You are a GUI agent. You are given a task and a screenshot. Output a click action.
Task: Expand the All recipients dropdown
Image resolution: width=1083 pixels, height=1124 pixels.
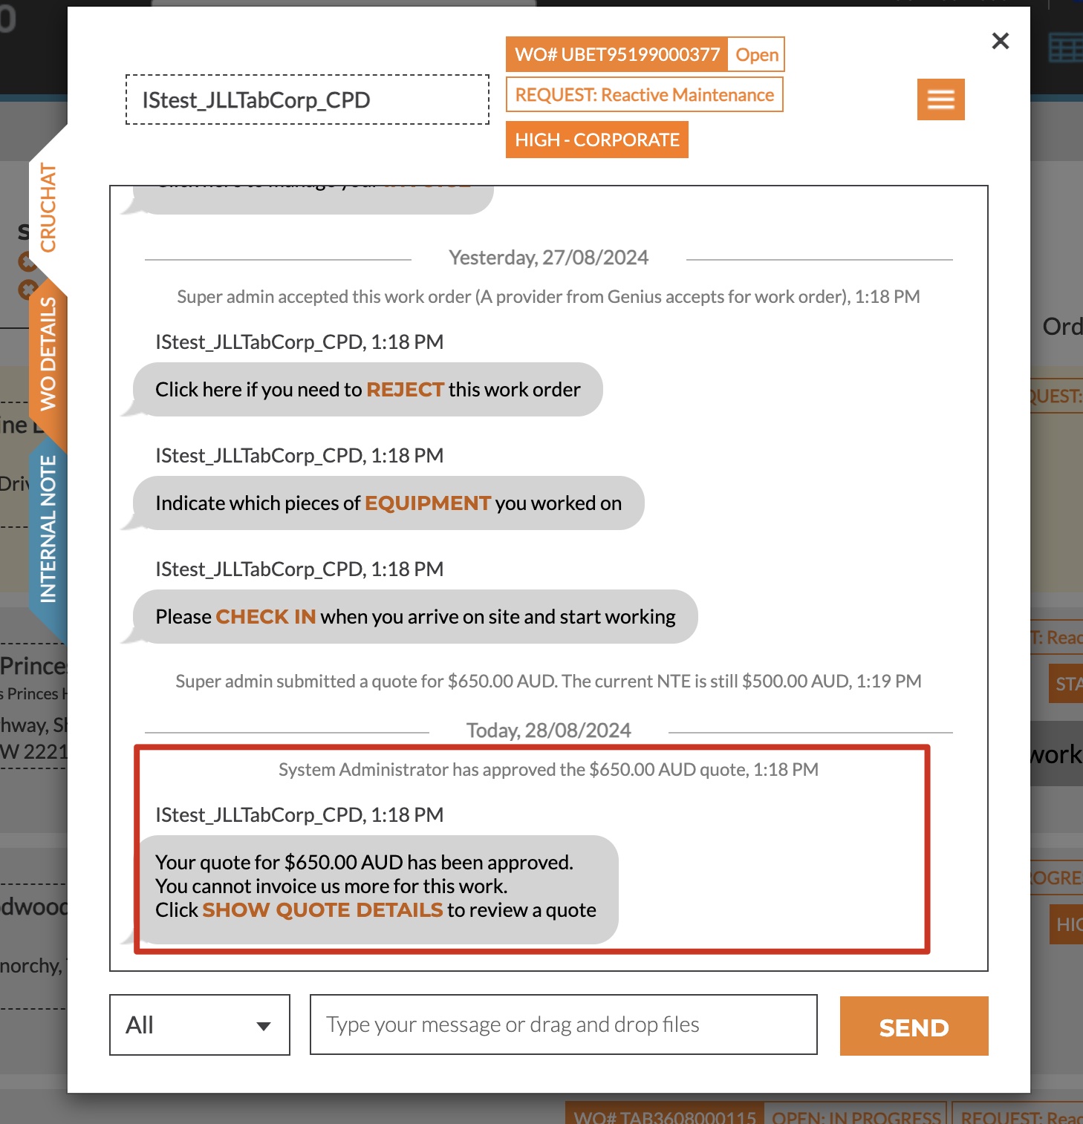click(x=200, y=1025)
